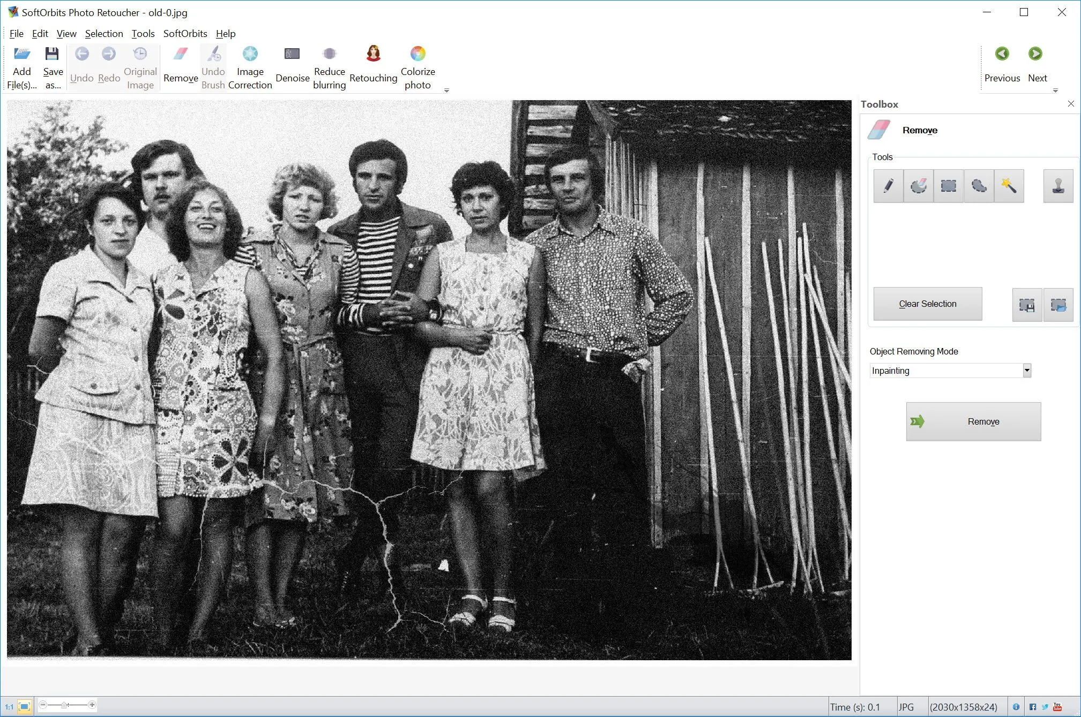Click the Reduce Blurring tool

[x=329, y=66]
